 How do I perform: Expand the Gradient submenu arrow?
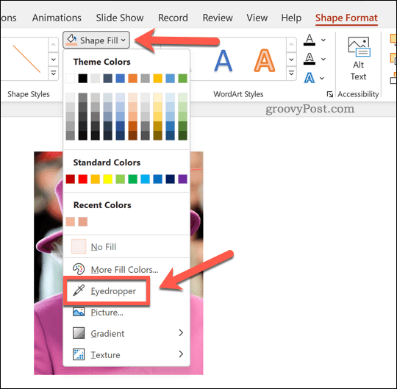(181, 333)
